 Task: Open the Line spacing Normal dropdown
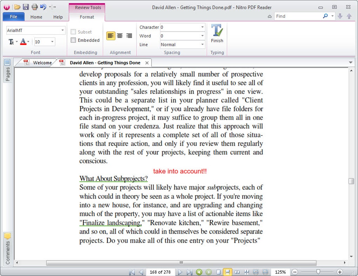click(202, 44)
